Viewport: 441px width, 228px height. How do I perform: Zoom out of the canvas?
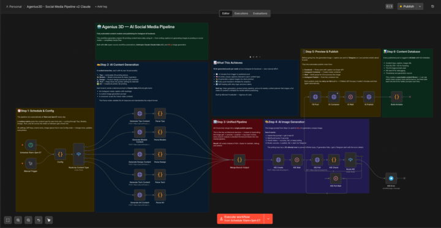click(x=28, y=220)
